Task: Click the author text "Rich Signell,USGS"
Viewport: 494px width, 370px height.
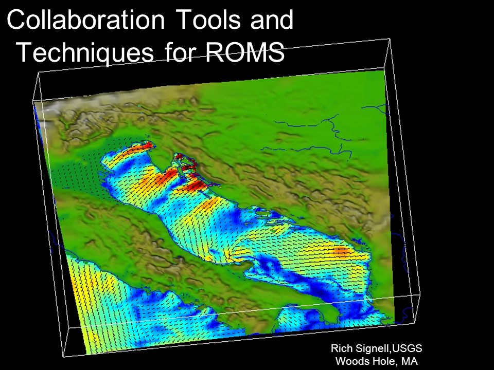Action: click(376, 348)
